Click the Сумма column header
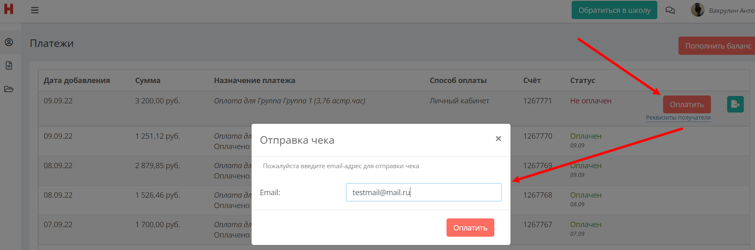Image resolution: width=755 pixels, height=250 pixels. click(148, 80)
